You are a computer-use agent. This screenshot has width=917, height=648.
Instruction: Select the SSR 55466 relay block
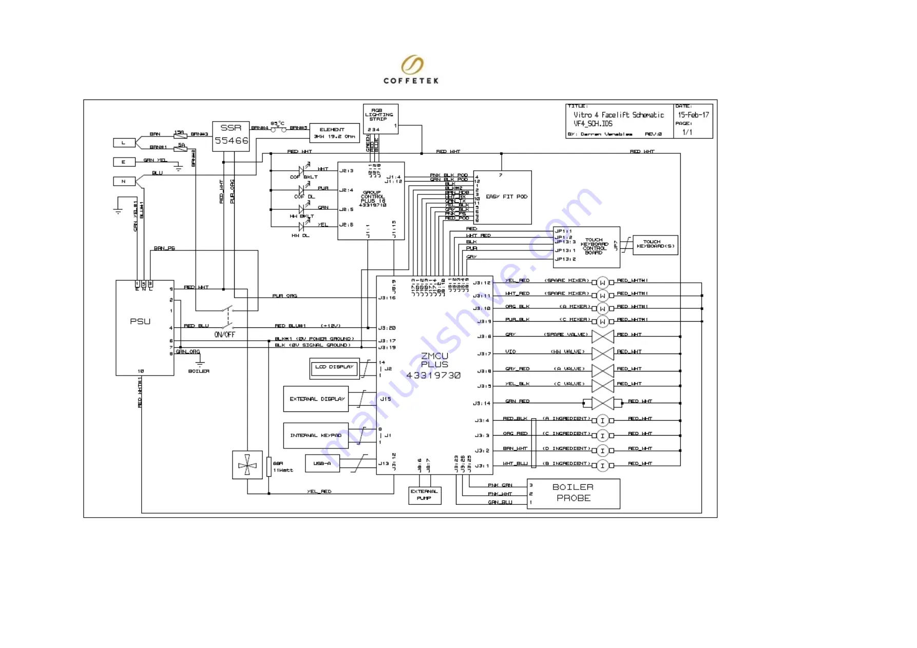click(231, 136)
